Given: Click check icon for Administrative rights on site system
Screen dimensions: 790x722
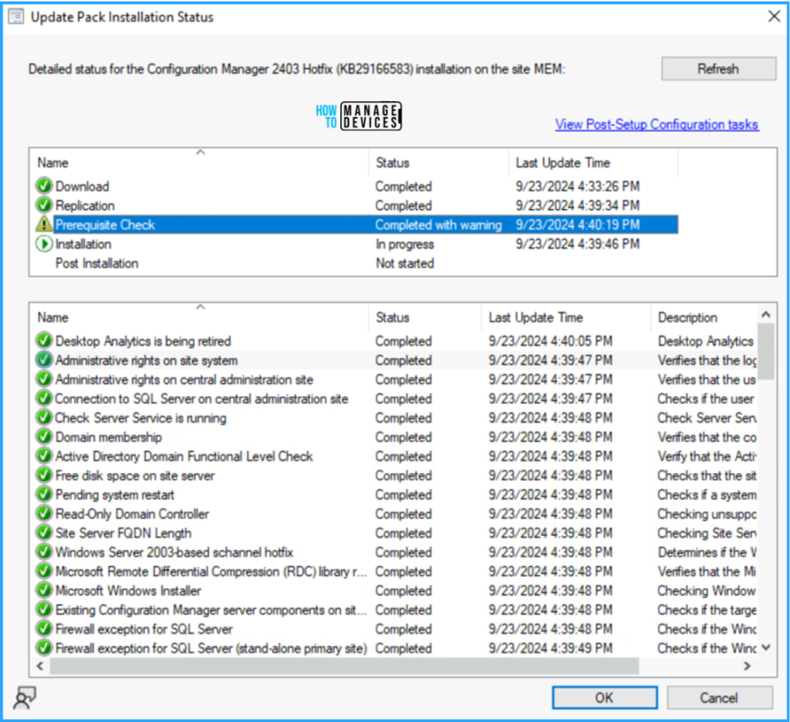Looking at the screenshot, I should pyautogui.click(x=44, y=359).
